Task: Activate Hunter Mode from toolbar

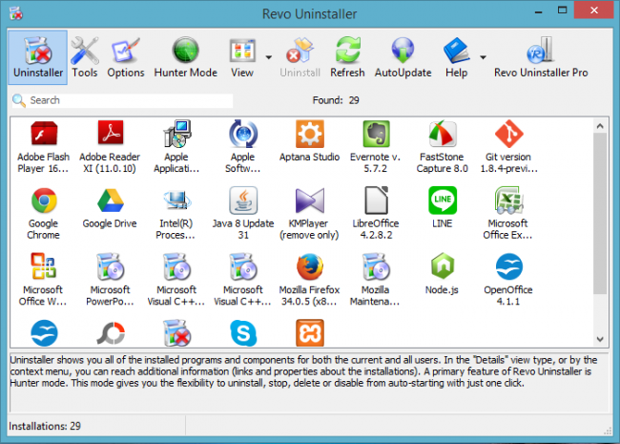Action: (x=185, y=57)
